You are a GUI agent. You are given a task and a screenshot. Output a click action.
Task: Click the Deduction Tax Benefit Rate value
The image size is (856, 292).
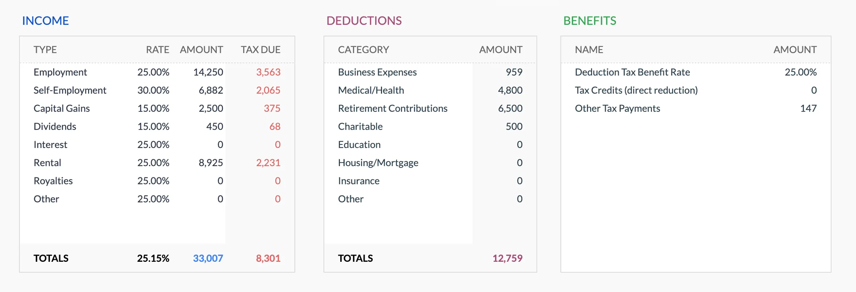point(800,72)
